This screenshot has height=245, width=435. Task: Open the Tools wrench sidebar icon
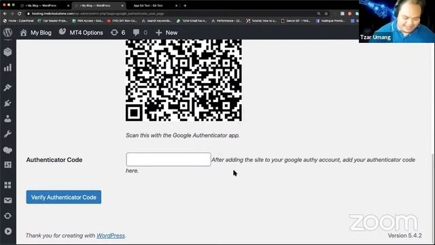7,134
